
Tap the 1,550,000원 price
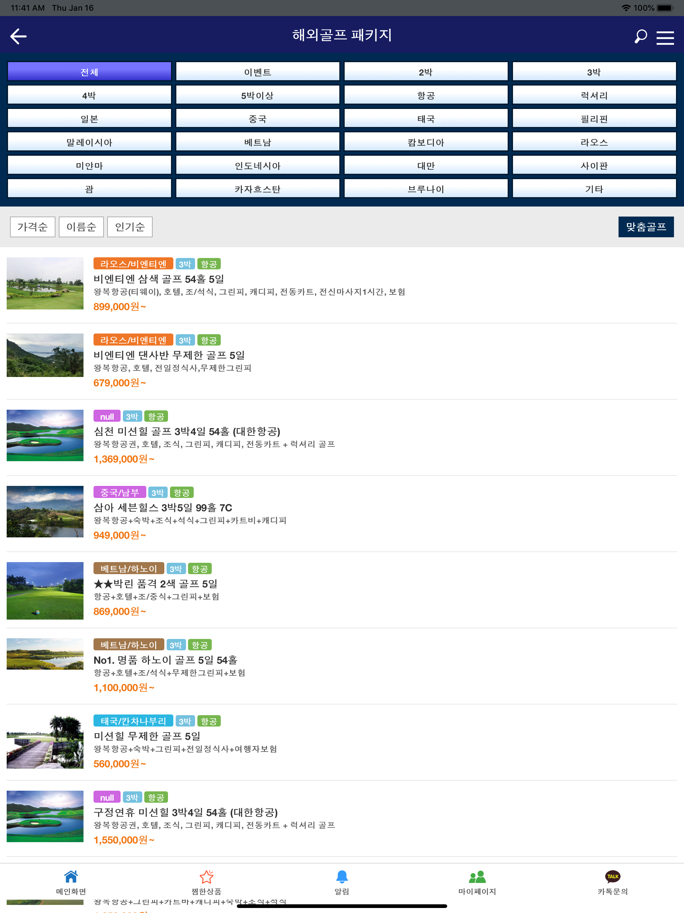124,840
